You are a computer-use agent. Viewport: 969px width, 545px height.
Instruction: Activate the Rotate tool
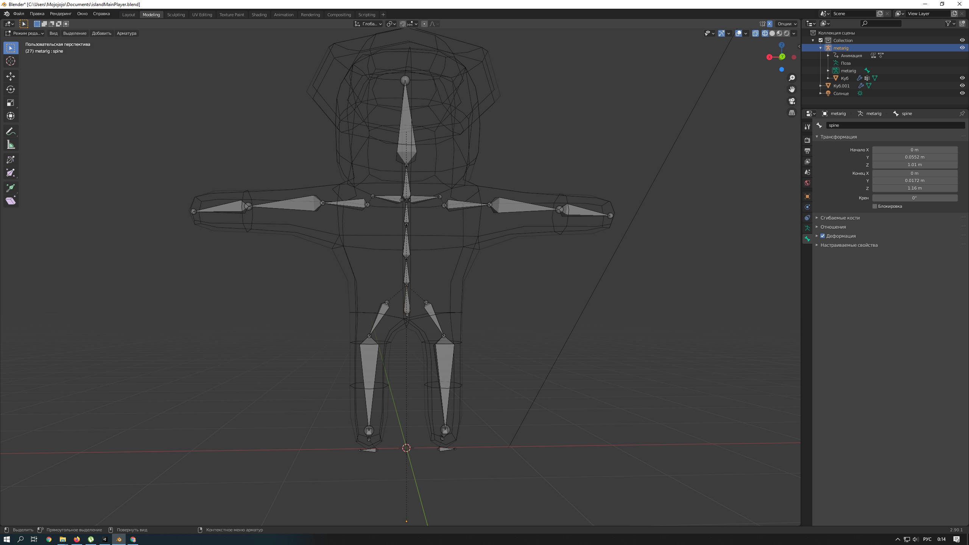tap(11, 90)
